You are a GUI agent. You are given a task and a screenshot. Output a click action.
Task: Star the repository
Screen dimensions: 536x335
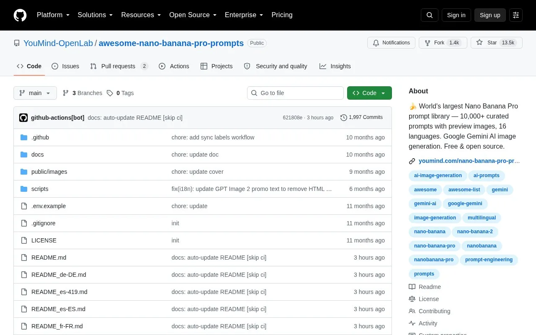point(497,43)
